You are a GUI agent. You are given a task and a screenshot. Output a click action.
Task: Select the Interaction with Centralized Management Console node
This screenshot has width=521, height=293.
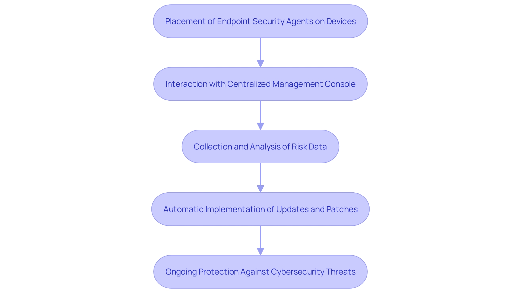click(x=260, y=84)
